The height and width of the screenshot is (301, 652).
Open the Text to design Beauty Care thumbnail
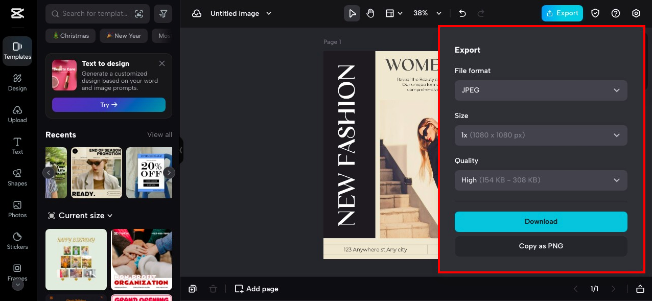[64, 75]
